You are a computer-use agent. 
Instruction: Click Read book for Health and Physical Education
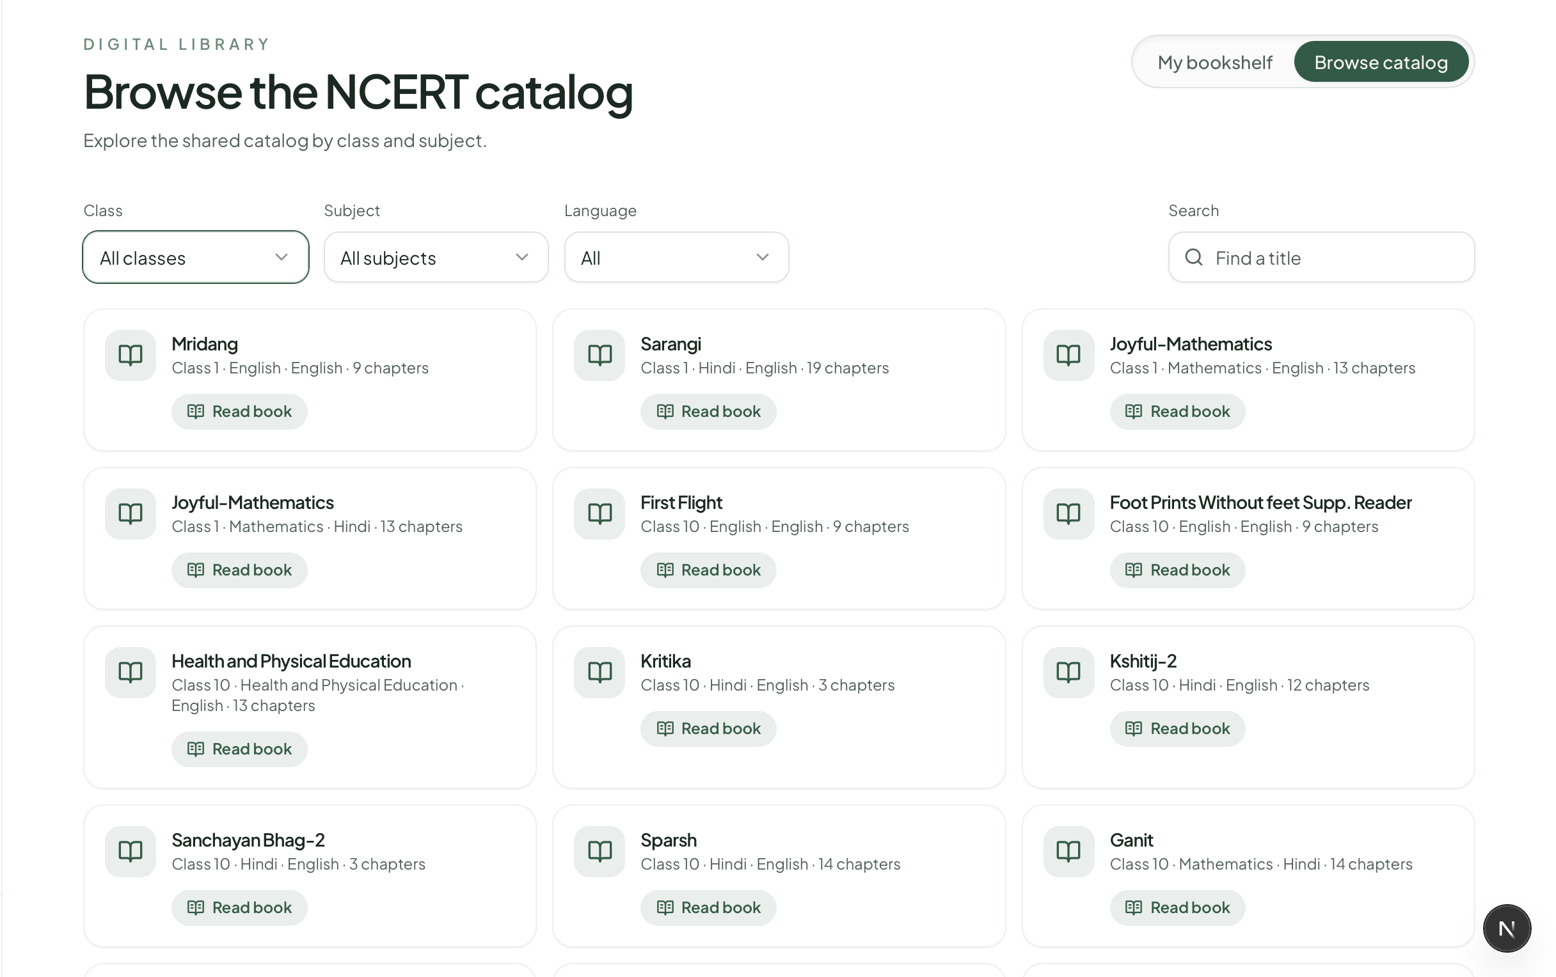[239, 749]
